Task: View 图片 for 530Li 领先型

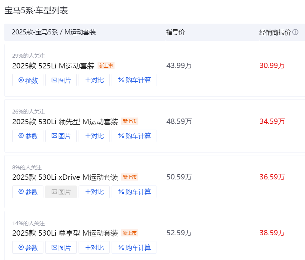Action: [61, 136]
